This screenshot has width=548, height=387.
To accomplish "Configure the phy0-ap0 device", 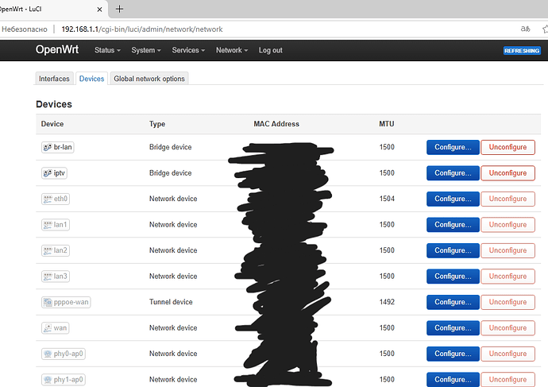I will (453, 354).
